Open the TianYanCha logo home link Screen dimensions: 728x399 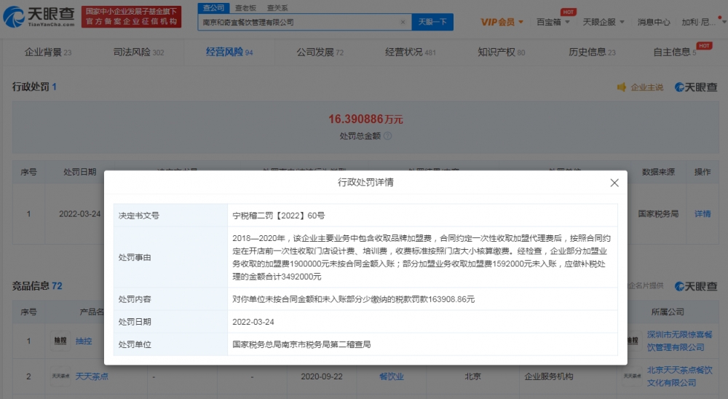coord(39,17)
